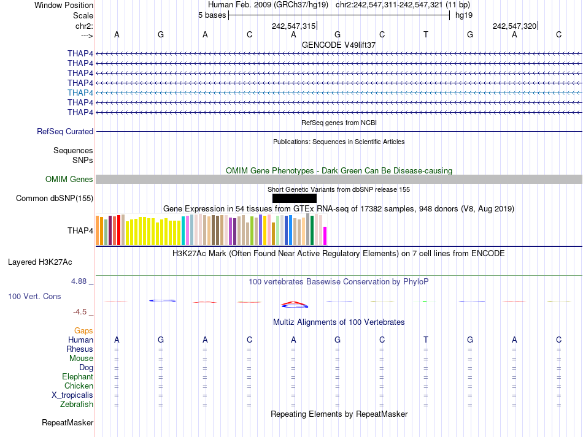Click the Sequences publications label
Viewport: 583px width, 437px height.
[73, 150]
